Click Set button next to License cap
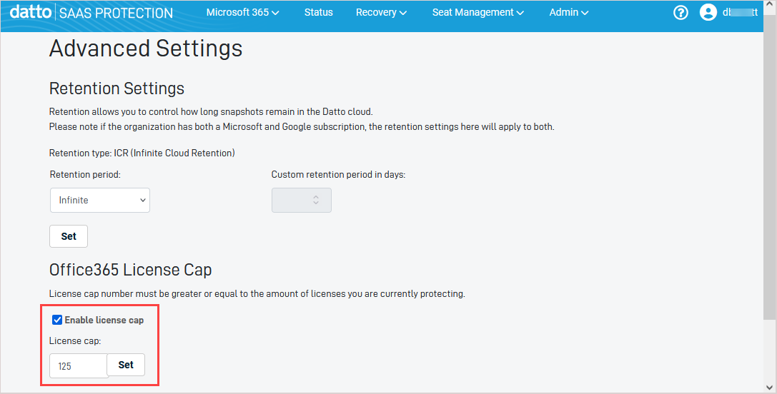Screen dimensions: 777x394 tap(126, 365)
